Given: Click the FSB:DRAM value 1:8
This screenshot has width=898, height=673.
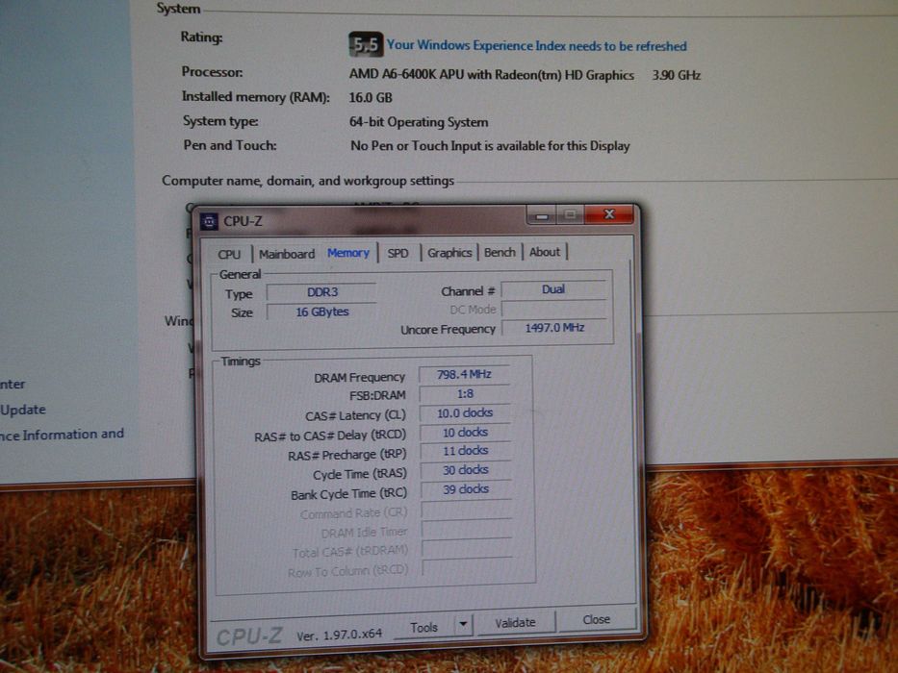Looking at the screenshot, I should [465, 394].
